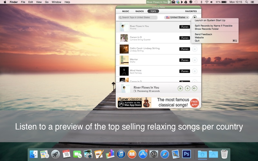The image size is (258, 161).
Task: Click the "Zack Hemsey" artist text
Action: (136, 73)
